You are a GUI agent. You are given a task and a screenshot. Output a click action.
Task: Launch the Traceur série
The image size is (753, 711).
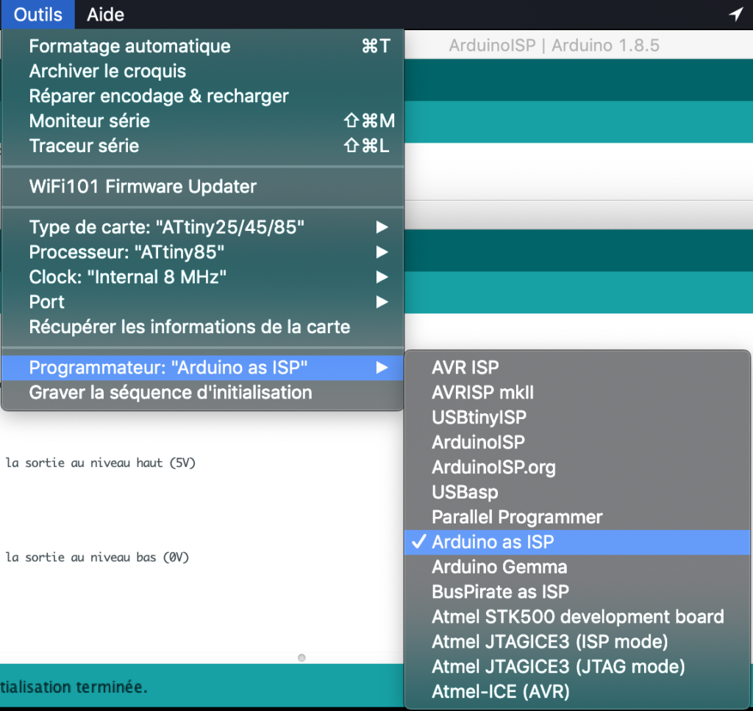click(84, 146)
